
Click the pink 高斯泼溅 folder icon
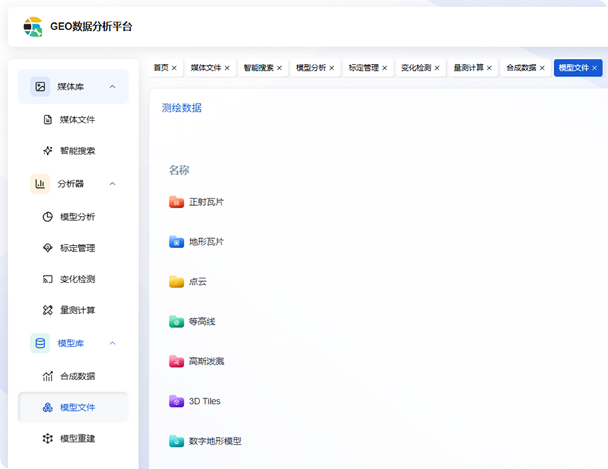tap(176, 361)
